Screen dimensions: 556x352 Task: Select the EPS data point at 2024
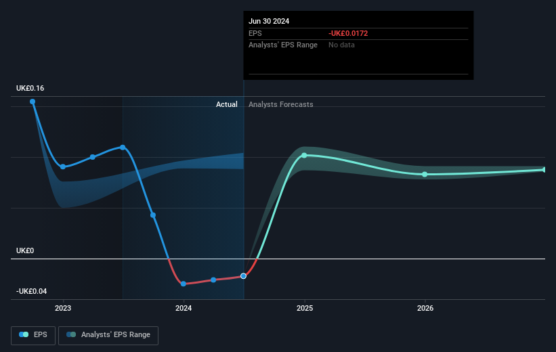tap(184, 284)
